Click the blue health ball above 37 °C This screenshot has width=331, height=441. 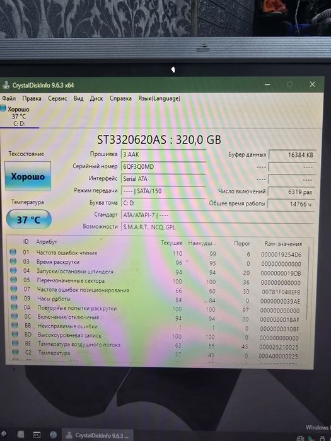click(x=3, y=108)
